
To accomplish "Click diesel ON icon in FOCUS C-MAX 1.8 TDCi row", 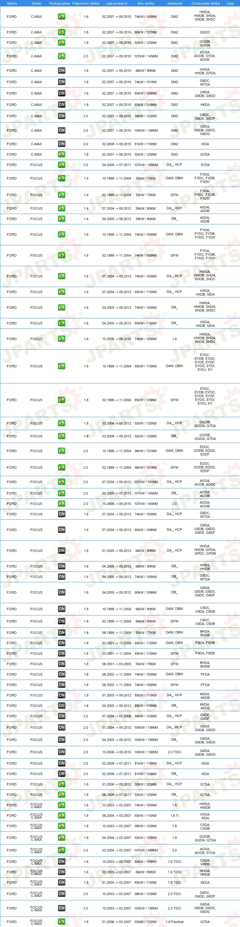I will click(61, 882).
